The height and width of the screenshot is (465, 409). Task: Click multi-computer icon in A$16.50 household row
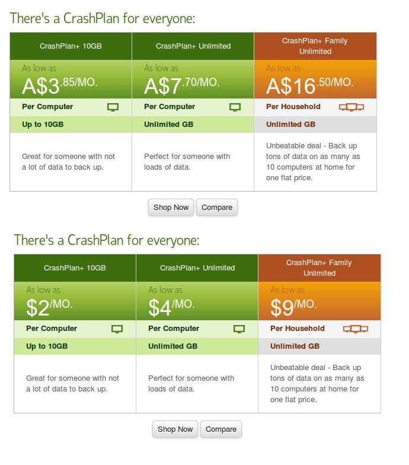352,107
